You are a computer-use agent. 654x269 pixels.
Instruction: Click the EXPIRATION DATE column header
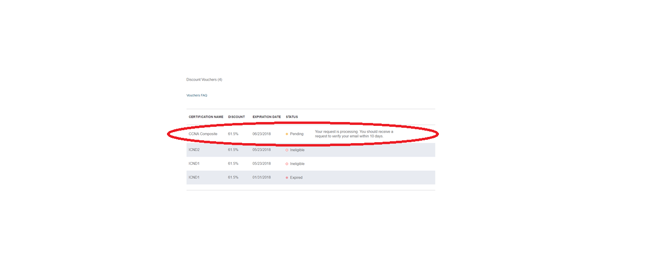267,117
